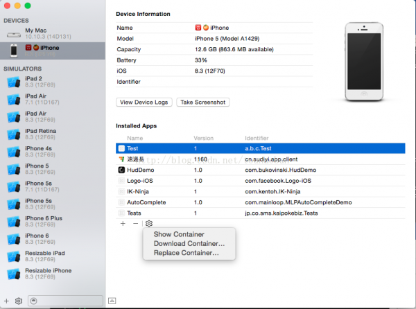Select the cn.sudiyi.app.client app row
The image size is (416, 309).
[x=261, y=159]
